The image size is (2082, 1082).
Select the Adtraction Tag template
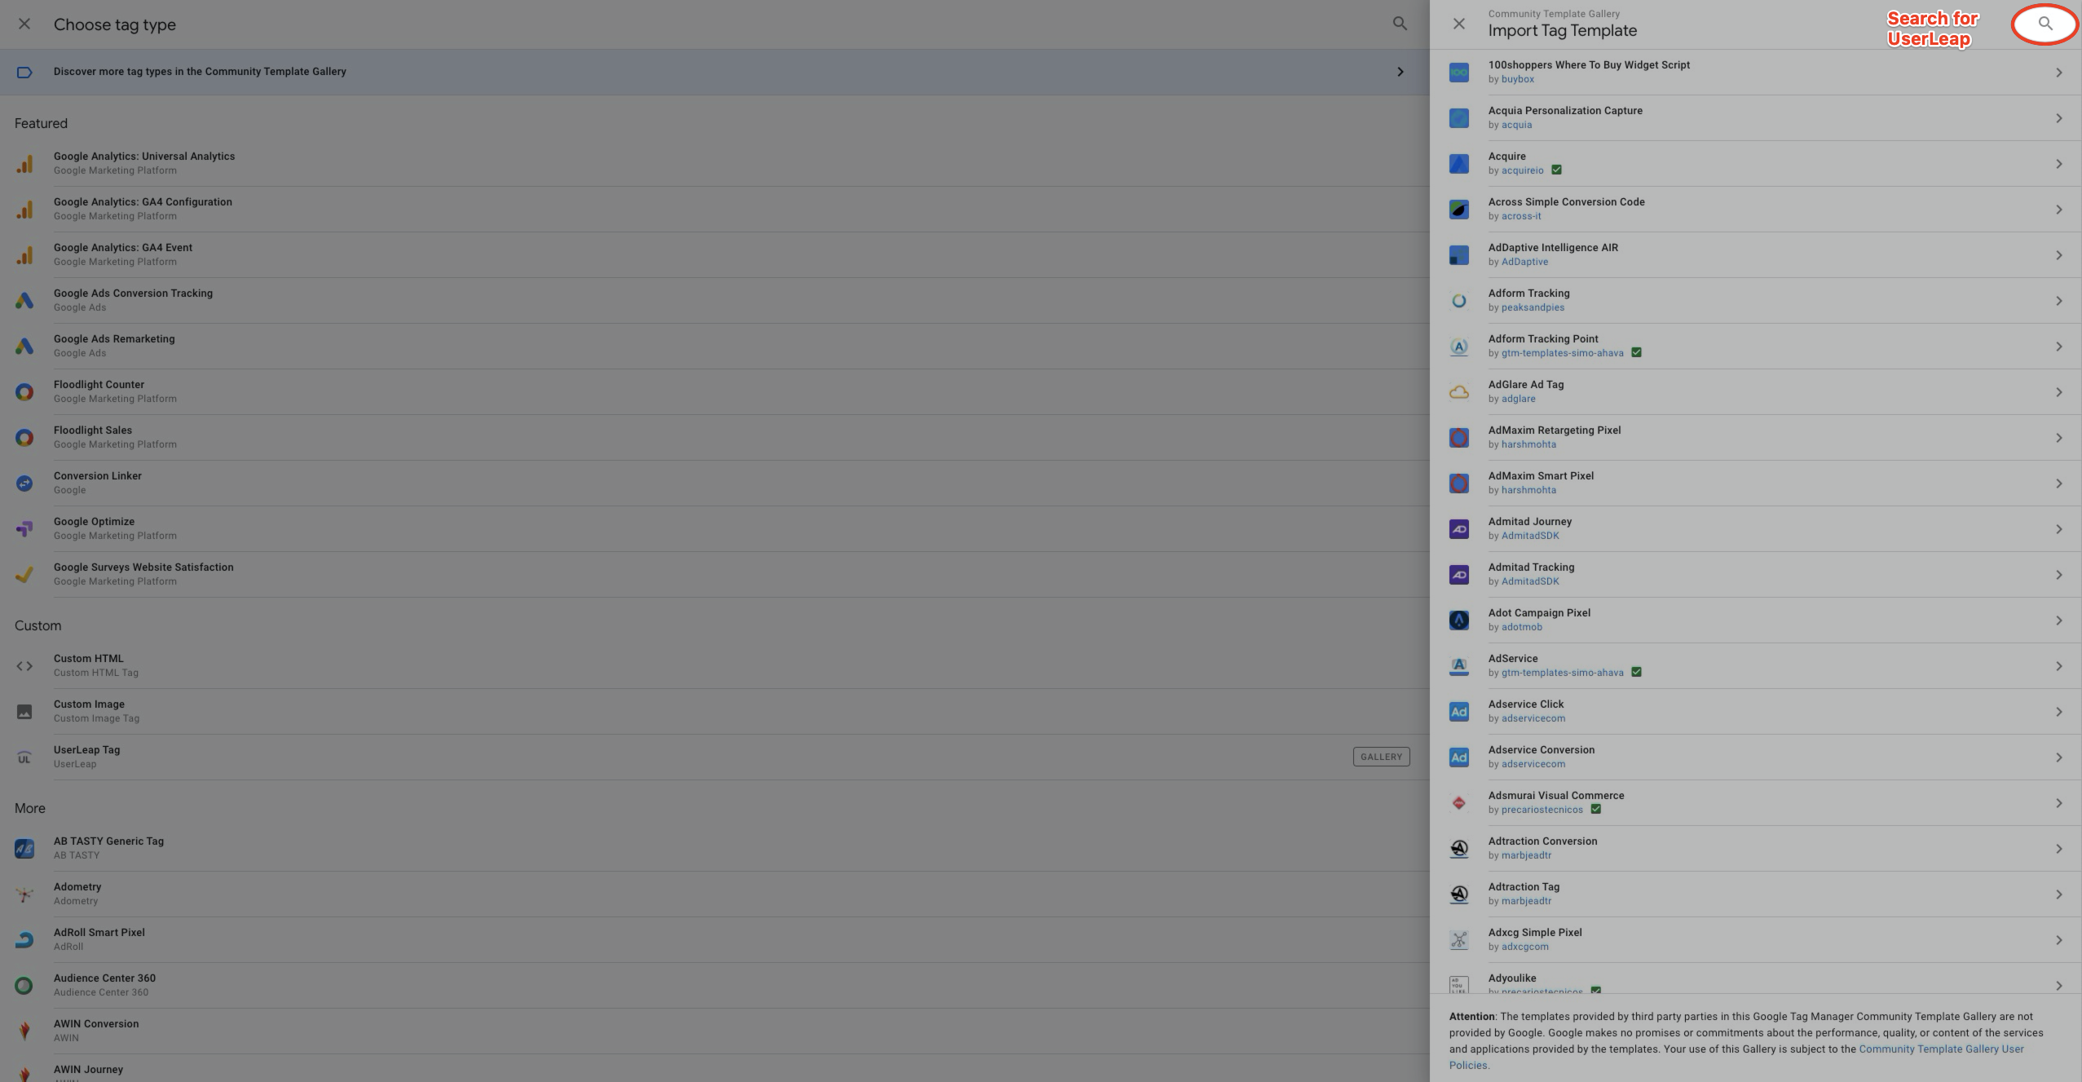(x=1756, y=894)
